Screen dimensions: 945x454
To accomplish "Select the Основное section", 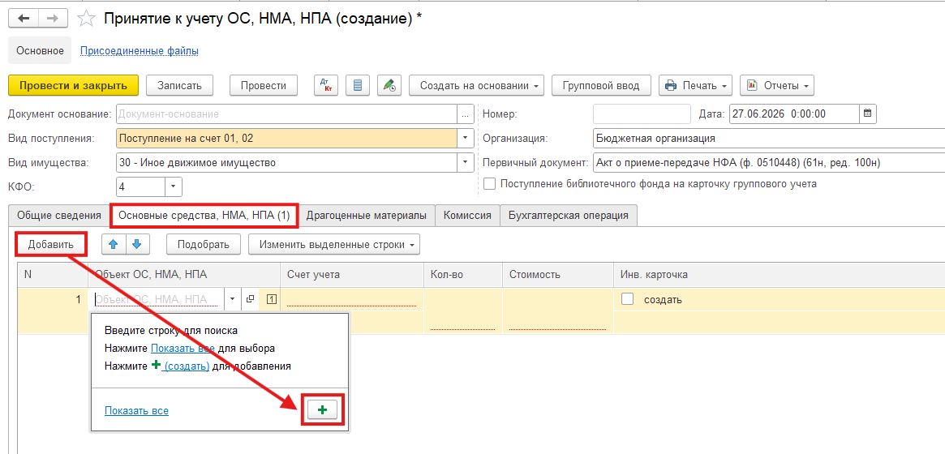I will click(40, 51).
